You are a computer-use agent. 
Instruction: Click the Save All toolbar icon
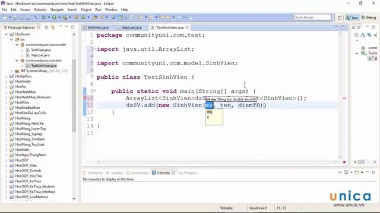22,17
